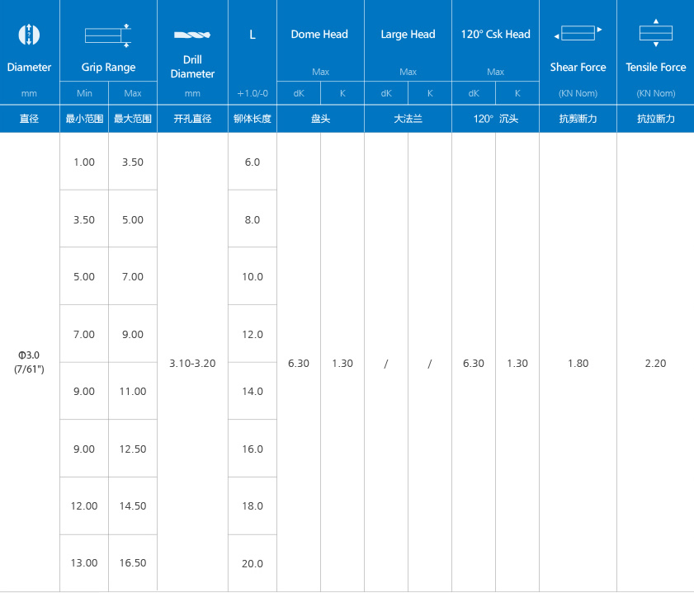Click the Φ3.0 (7/61") diameter cell

[29, 362]
